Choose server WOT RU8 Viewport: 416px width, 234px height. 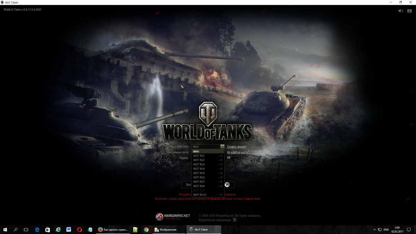(208, 186)
